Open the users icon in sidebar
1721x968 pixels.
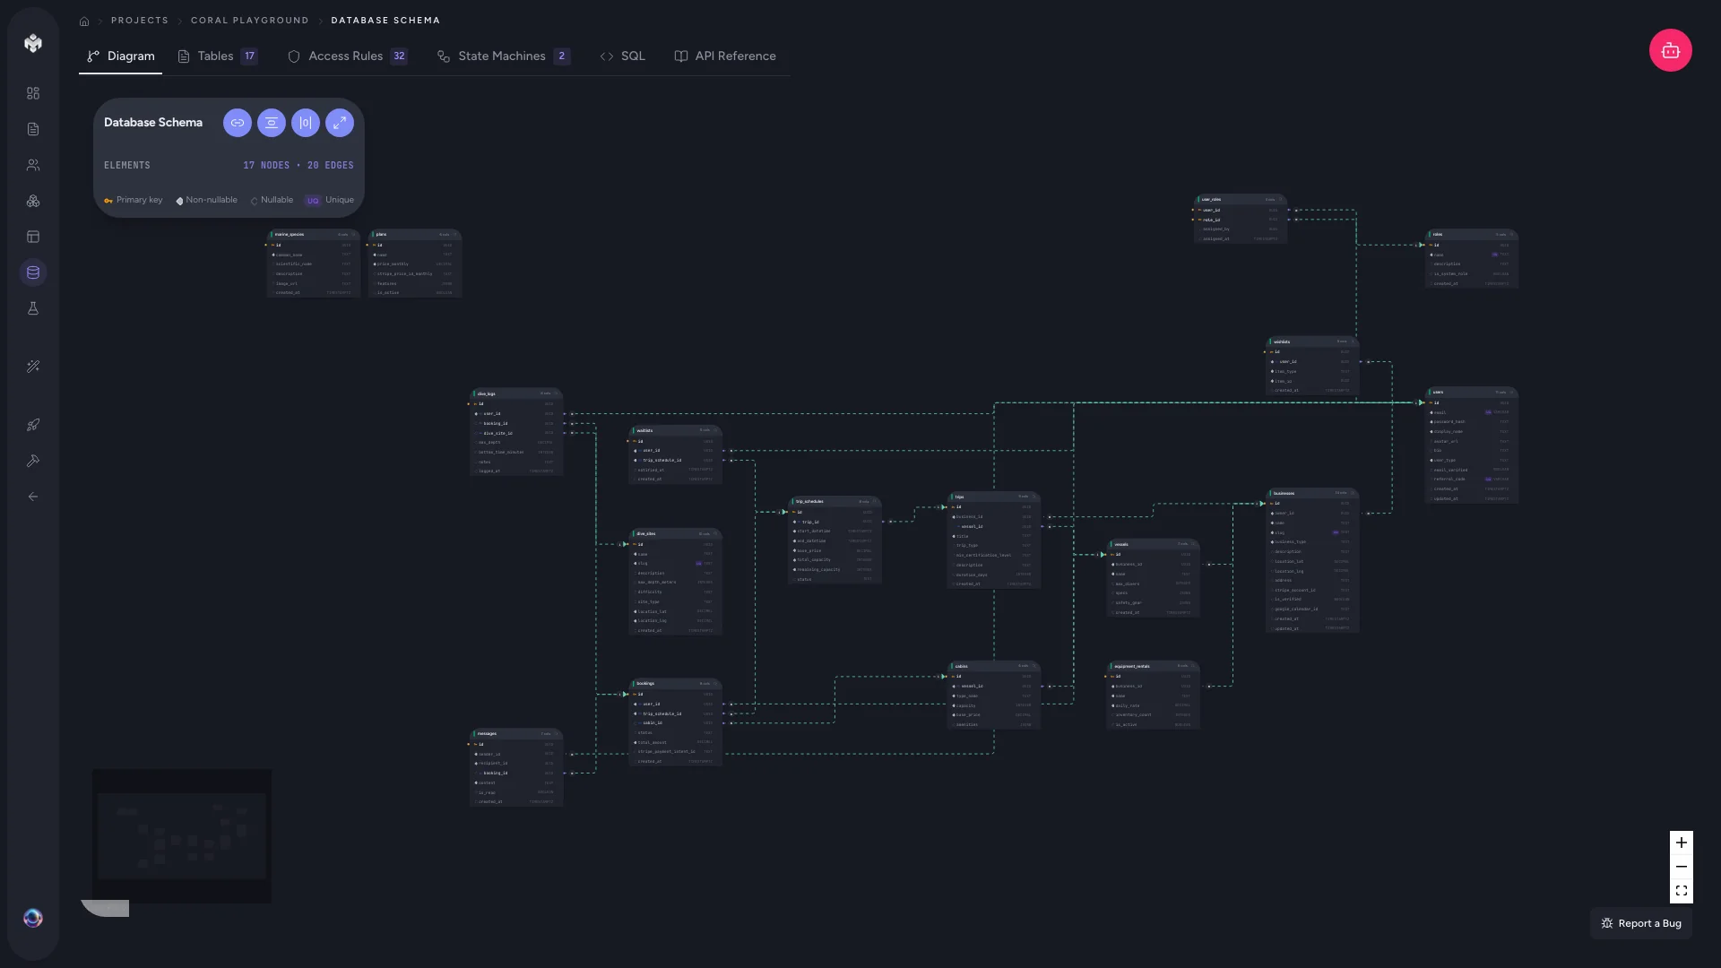pos(33,165)
